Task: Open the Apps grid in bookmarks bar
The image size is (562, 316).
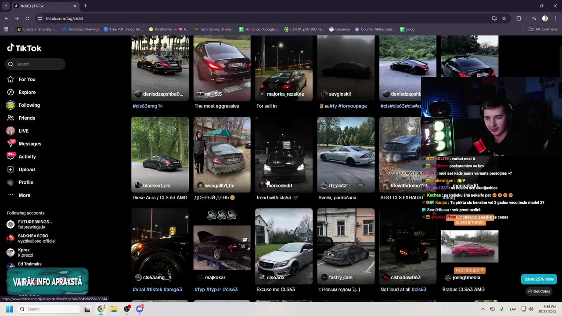Action: click(6, 29)
